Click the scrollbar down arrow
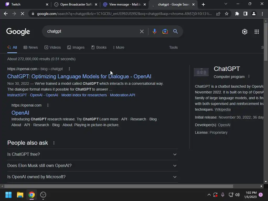Screen dimensions: 268x201 click(x=266, y=182)
